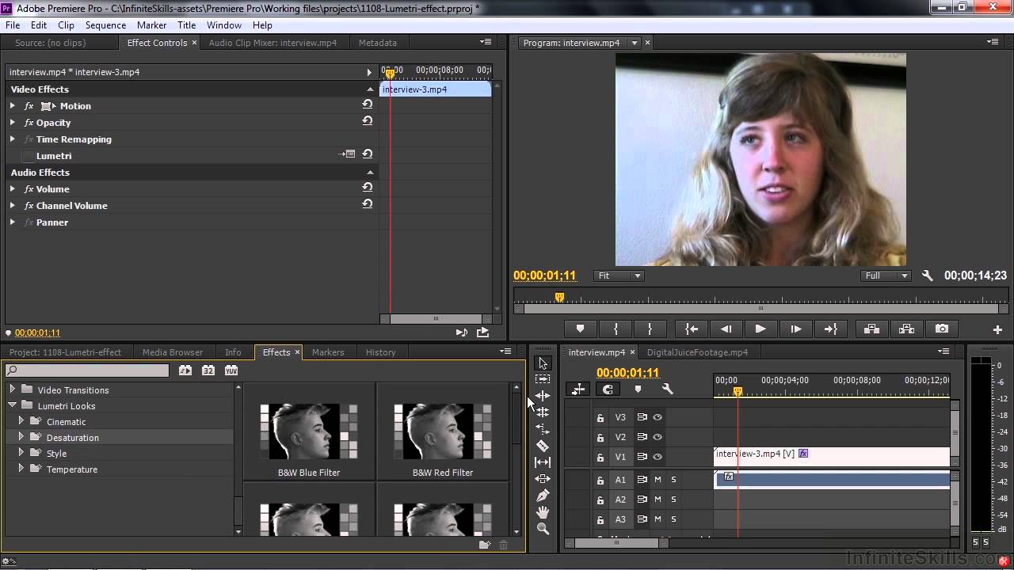
Task: Select the Hand tool
Action: [543, 512]
